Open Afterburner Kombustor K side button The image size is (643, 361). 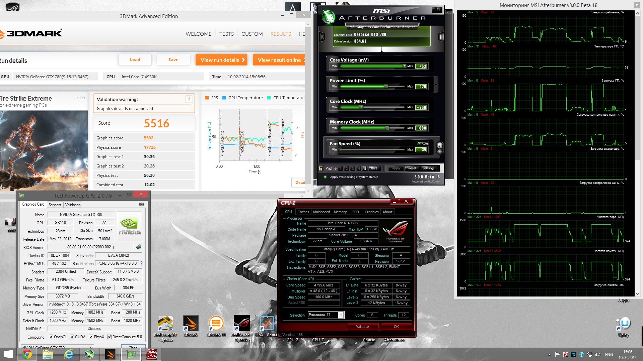click(x=322, y=37)
